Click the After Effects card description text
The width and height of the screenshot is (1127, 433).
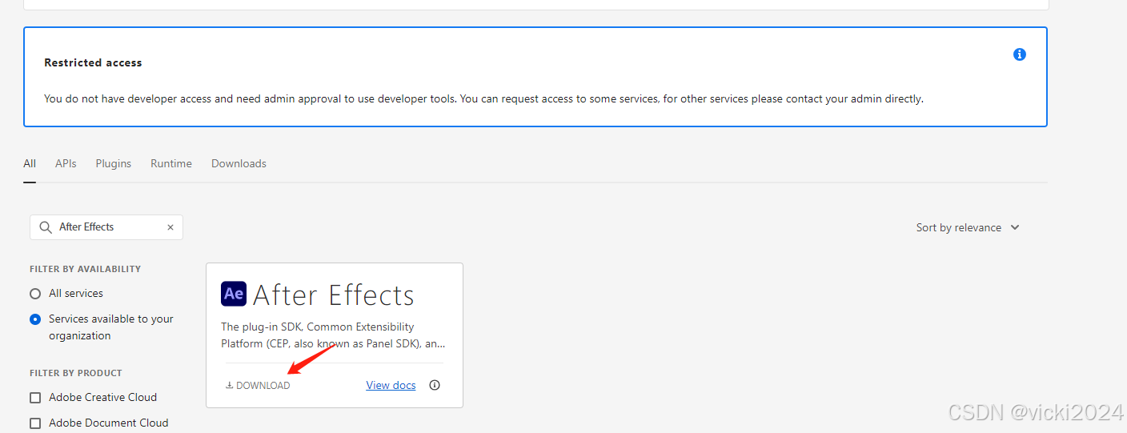333,335
